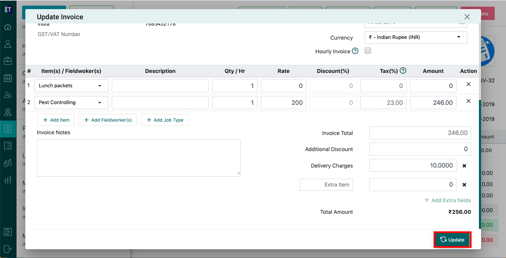The width and height of the screenshot is (506, 258).
Task: Open the quotation marks icon in sidebar
Action: (x=8, y=163)
